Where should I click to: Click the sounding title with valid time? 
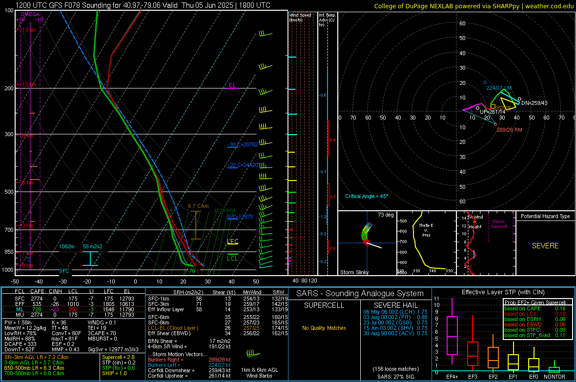[143, 5]
